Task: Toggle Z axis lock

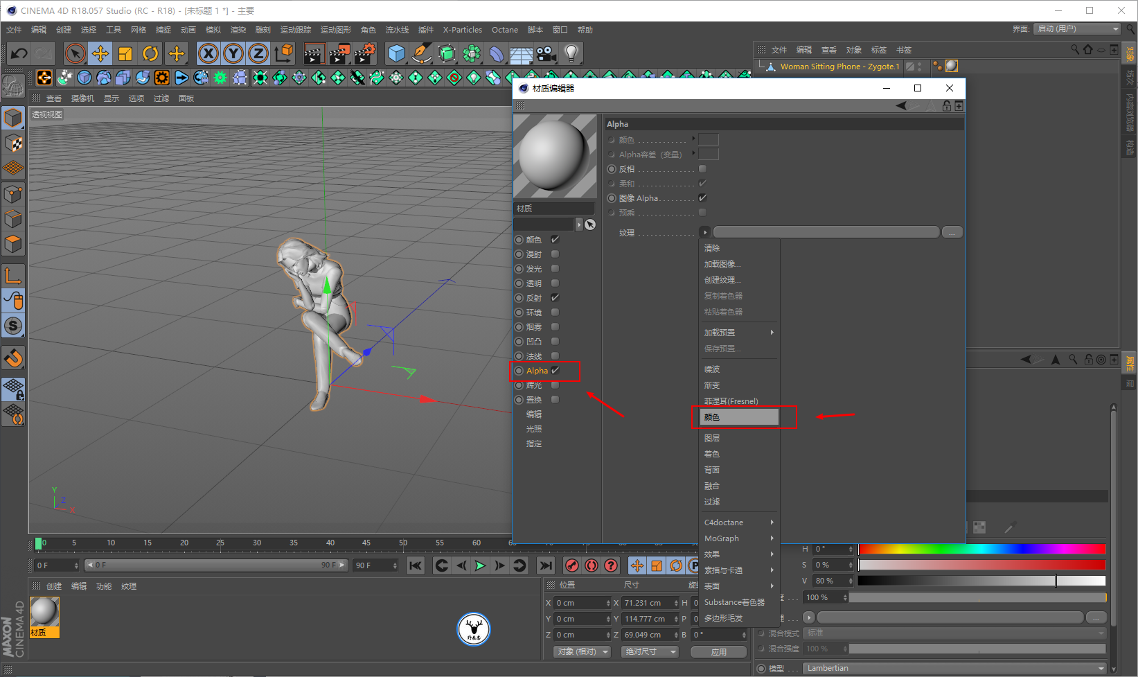Action: (258, 53)
